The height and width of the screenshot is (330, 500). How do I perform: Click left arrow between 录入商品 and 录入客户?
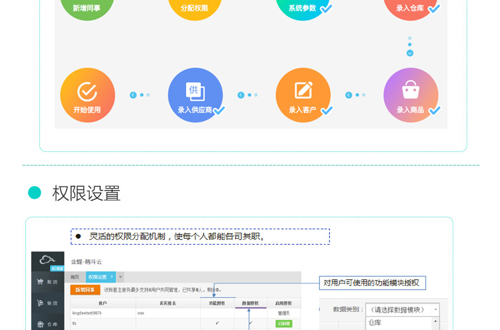point(349,95)
